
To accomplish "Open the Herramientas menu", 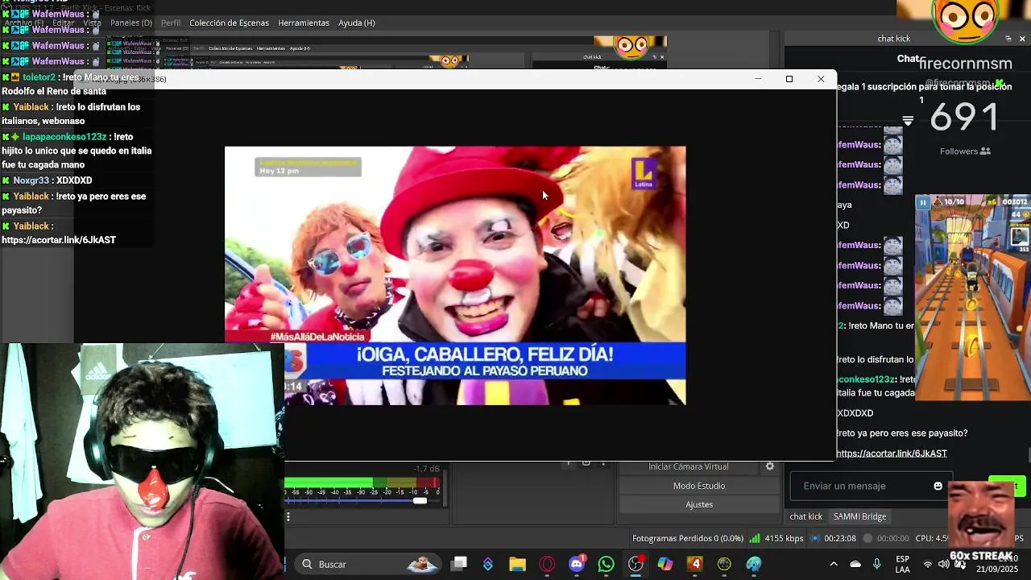I will [x=304, y=23].
